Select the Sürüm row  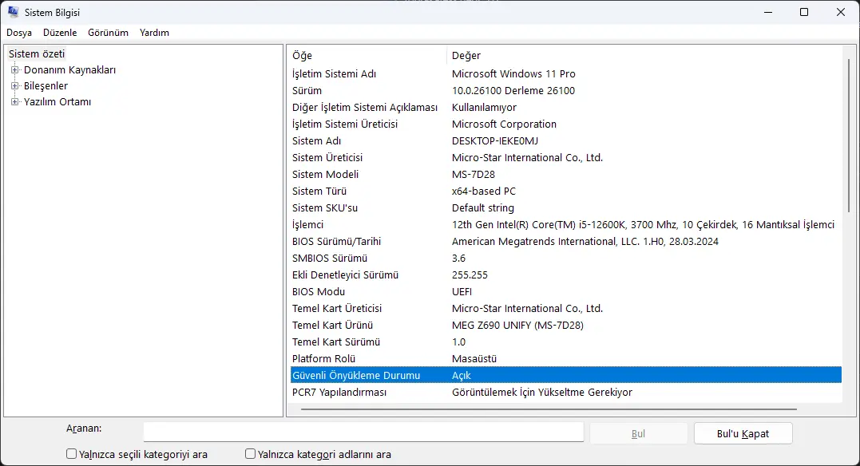point(566,90)
